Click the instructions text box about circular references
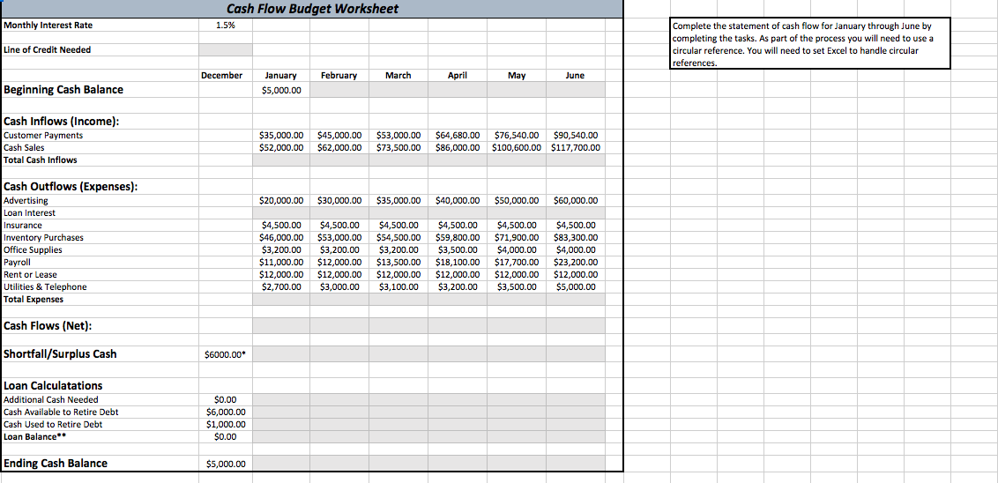This screenshot has width=998, height=483. click(x=809, y=43)
